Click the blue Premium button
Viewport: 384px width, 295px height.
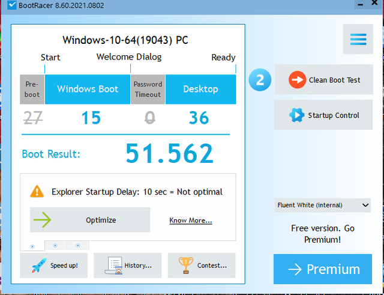point(323,269)
